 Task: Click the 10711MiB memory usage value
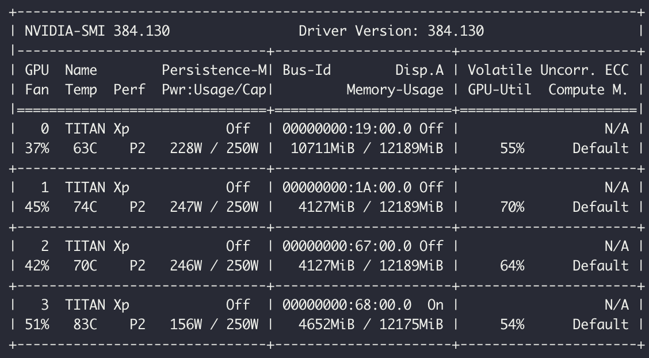(323, 148)
